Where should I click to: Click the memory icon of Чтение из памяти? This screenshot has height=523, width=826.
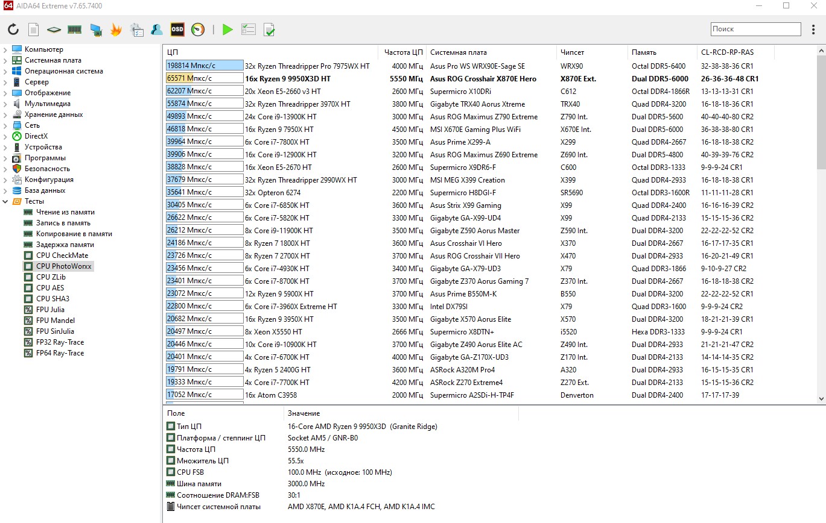coord(28,212)
